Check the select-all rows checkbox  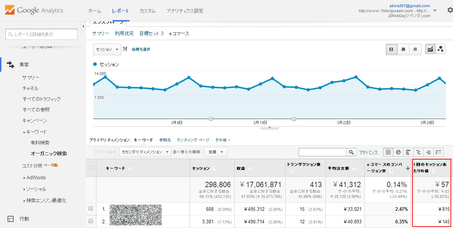click(91, 168)
